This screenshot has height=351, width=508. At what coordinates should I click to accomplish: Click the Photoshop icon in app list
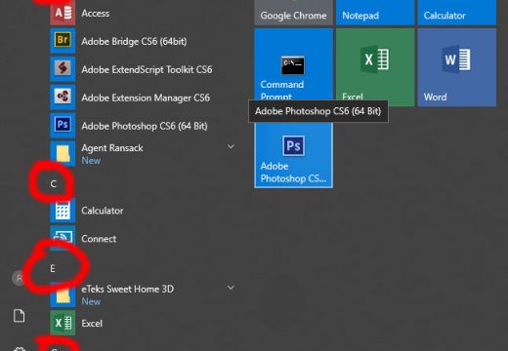click(63, 125)
